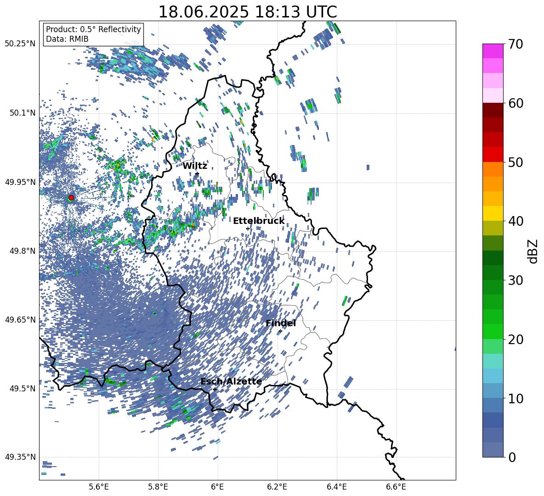544x496 pixels.
Task: Click the 10 colorbar tick label
Action: click(516, 398)
